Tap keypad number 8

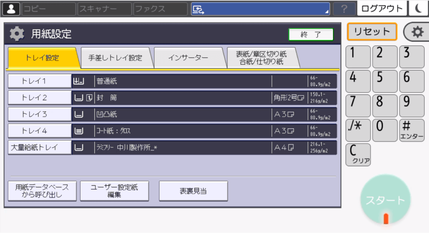pos(385,106)
